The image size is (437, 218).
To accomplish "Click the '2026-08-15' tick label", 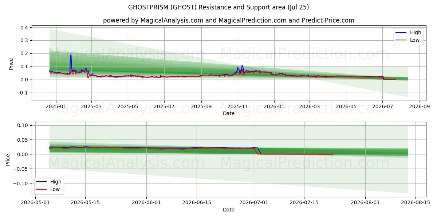I will pyautogui.click(x=416, y=203).
